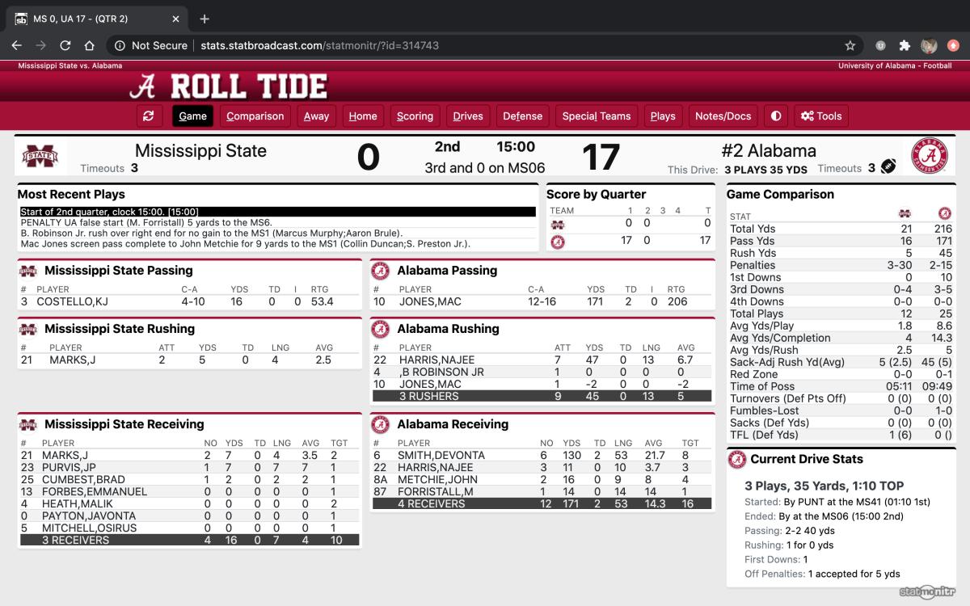
Task: Click SMITH,DEVONTA in Alabama Receiving
Action: click(441, 455)
